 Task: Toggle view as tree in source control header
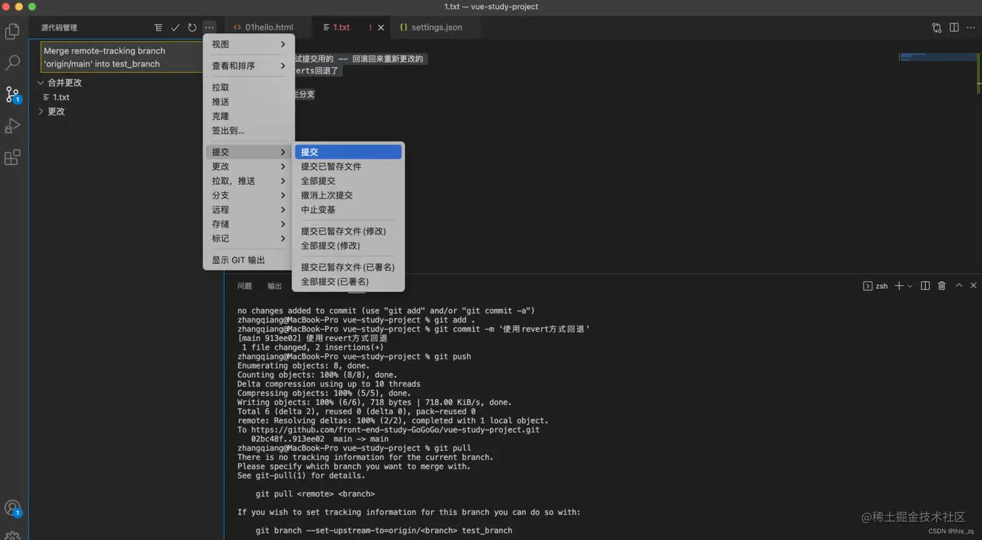click(158, 27)
